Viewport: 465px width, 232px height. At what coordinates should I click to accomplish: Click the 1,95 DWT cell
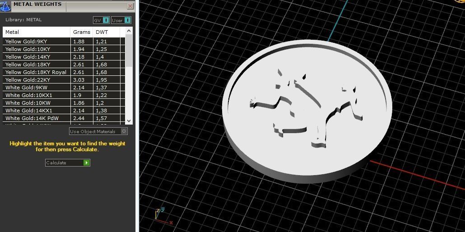[106, 80]
